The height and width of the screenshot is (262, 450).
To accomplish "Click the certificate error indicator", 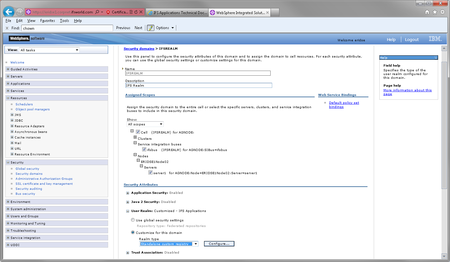I will click(117, 12).
